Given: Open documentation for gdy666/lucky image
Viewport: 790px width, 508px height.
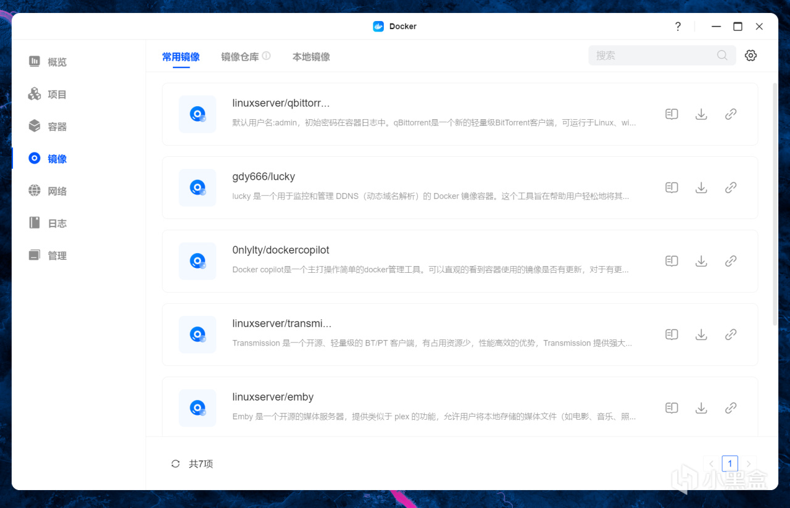Looking at the screenshot, I should (x=671, y=188).
